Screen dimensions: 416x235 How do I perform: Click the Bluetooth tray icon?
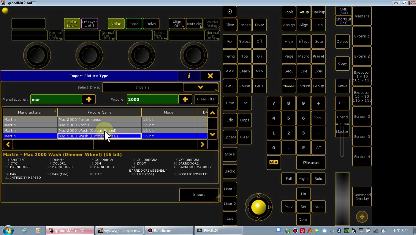point(339,231)
